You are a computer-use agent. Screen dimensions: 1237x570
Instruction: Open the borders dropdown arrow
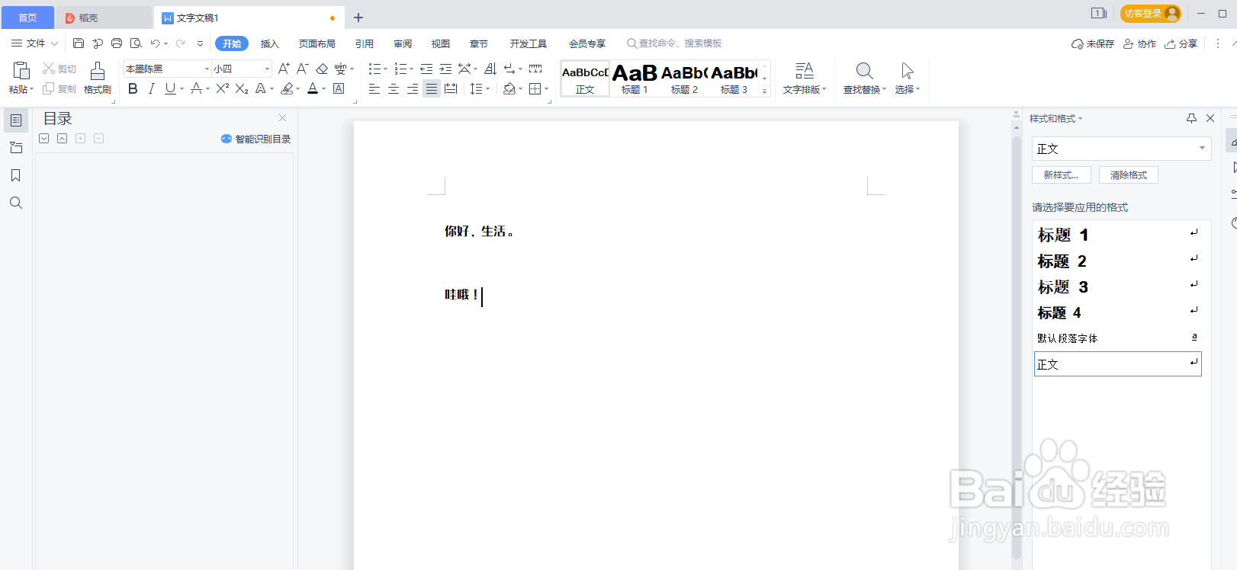pos(547,89)
